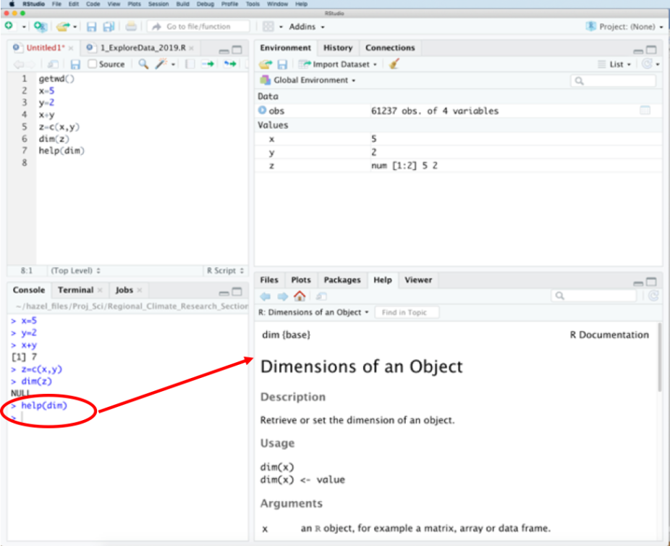Click the save icon in the editor toolbar
670x546 pixels.
click(x=76, y=64)
